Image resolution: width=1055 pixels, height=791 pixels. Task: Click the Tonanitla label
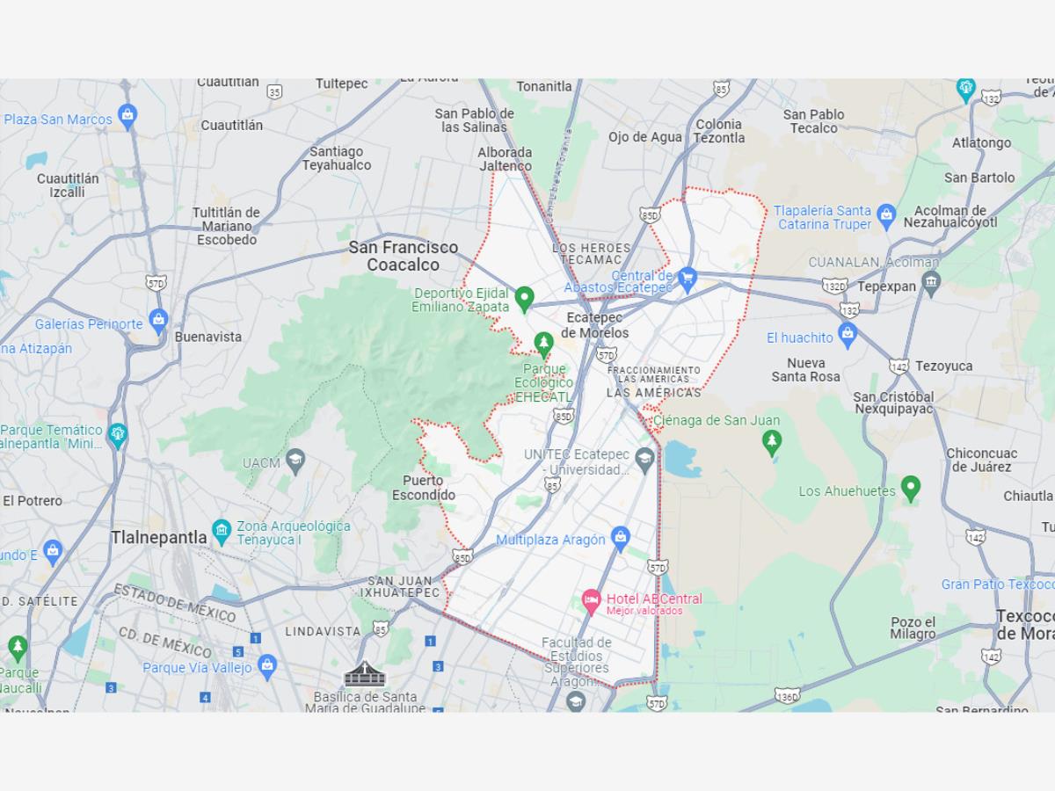tap(544, 86)
